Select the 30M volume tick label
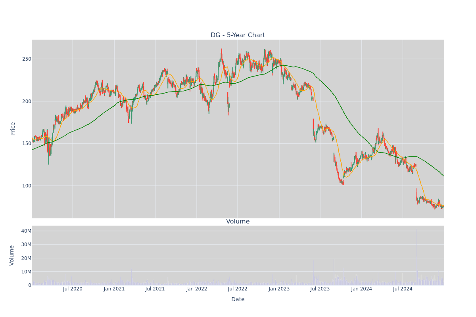 [x=26, y=244]
